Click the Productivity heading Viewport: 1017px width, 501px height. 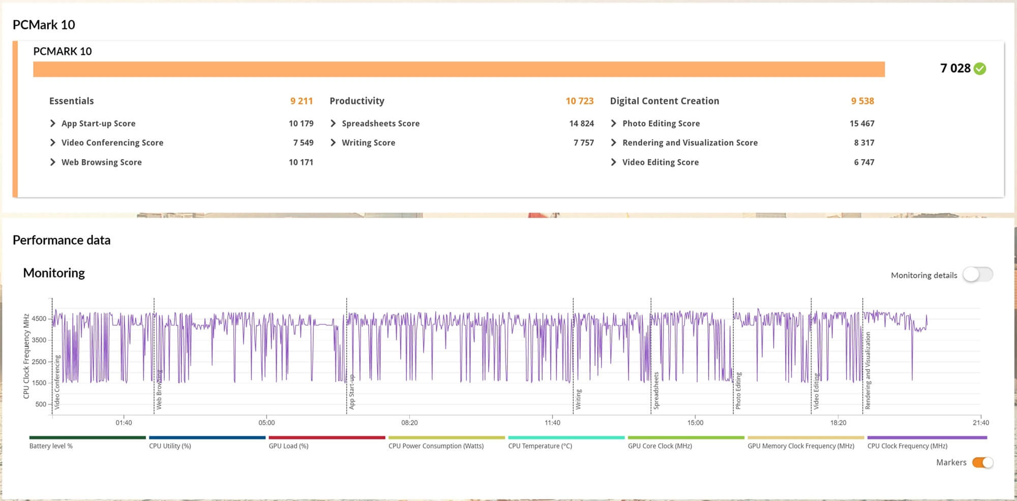[357, 101]
